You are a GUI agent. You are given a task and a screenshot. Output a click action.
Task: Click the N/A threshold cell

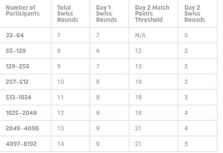140,35
